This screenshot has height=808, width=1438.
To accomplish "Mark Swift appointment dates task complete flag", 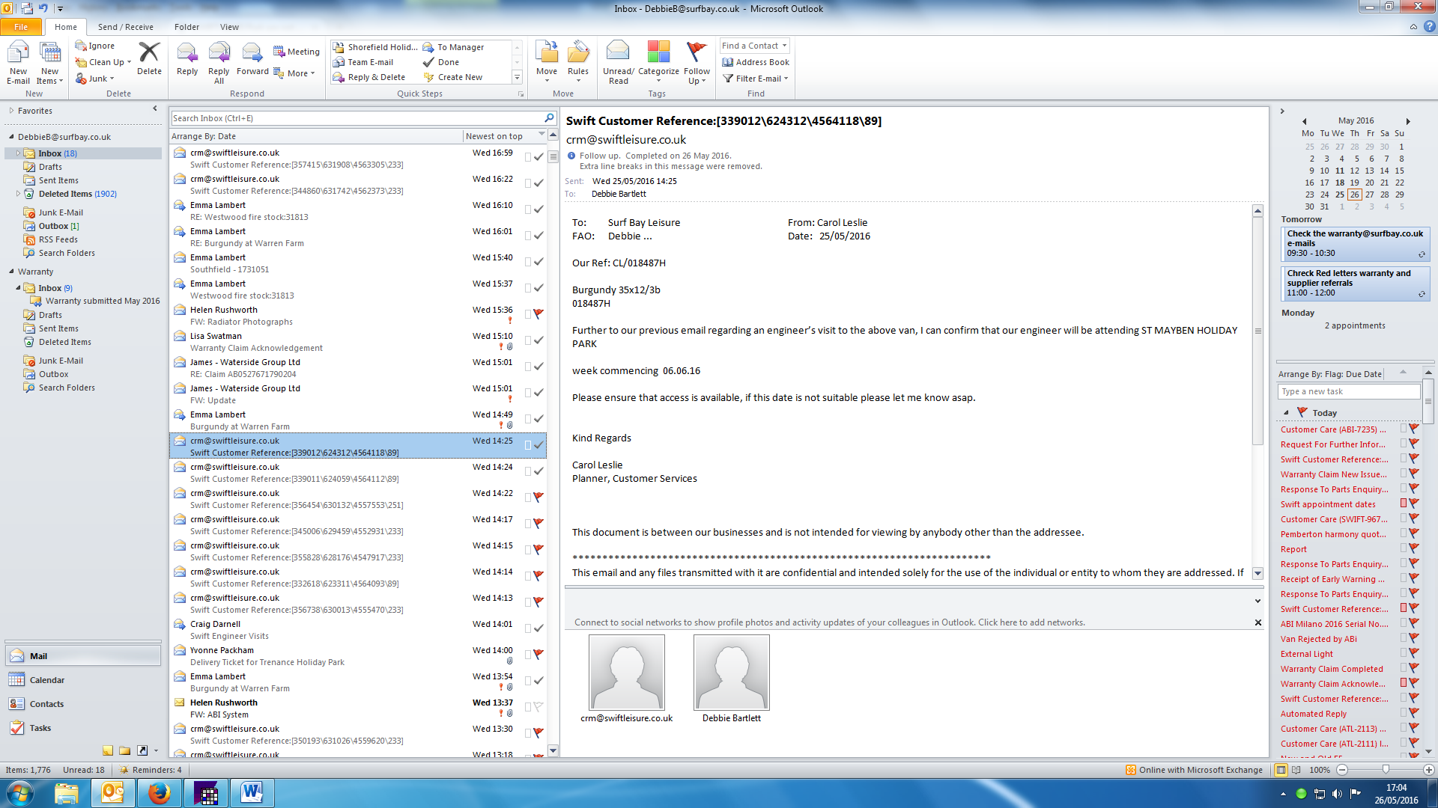I will pos(1414,504).
